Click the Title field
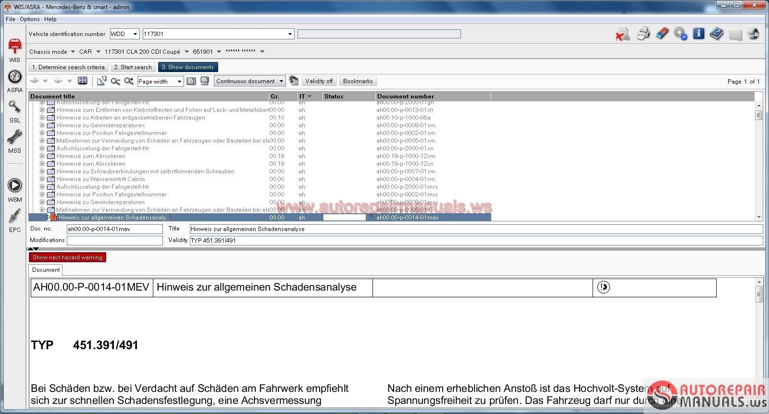The image size is (769, 414). 476,229
